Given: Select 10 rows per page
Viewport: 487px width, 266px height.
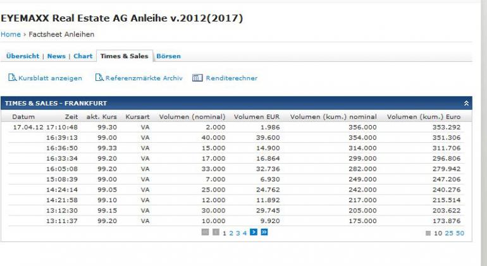Looking at the screenshot, I should tap(438, 233).
